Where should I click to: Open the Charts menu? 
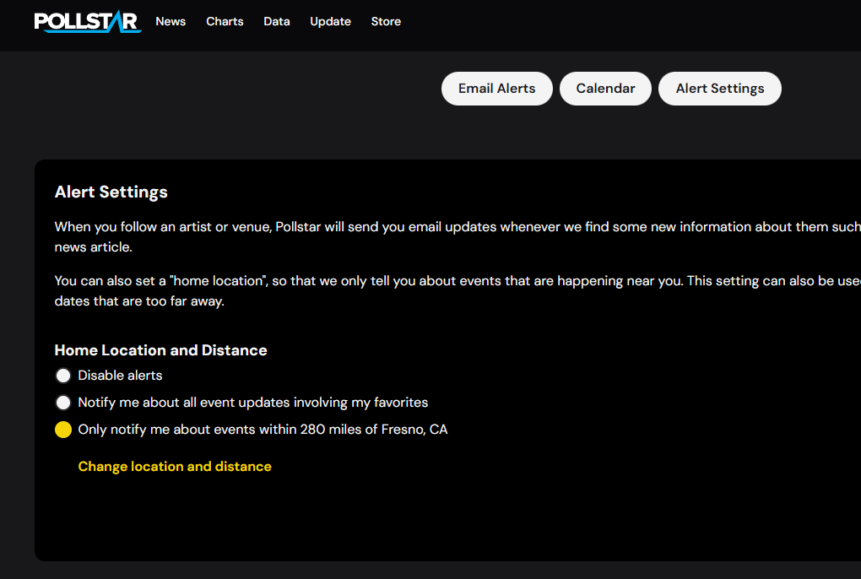click(x=225, y=21)
